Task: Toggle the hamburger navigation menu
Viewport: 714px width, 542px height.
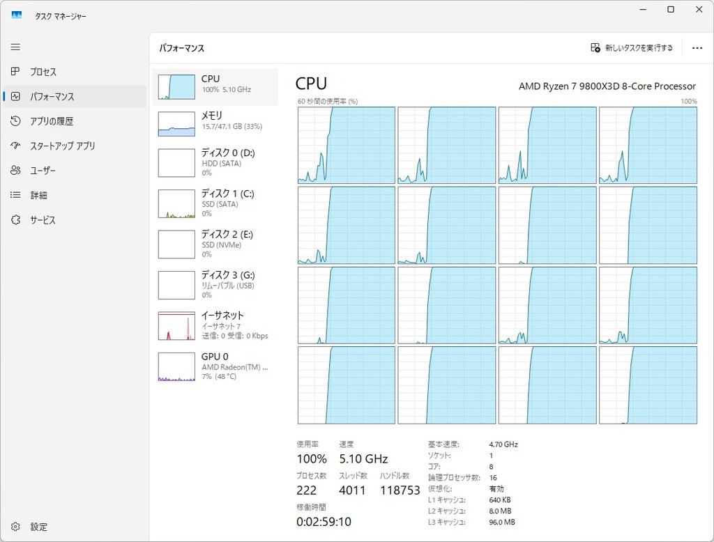Action: click(15, 47)
